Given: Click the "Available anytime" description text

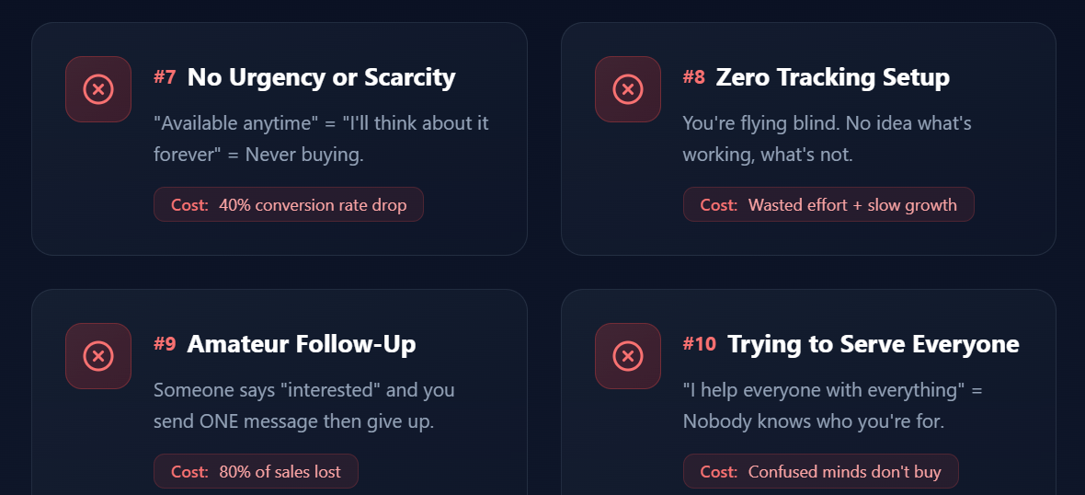Looking at the screenshot, I should [x=321, y=138].
